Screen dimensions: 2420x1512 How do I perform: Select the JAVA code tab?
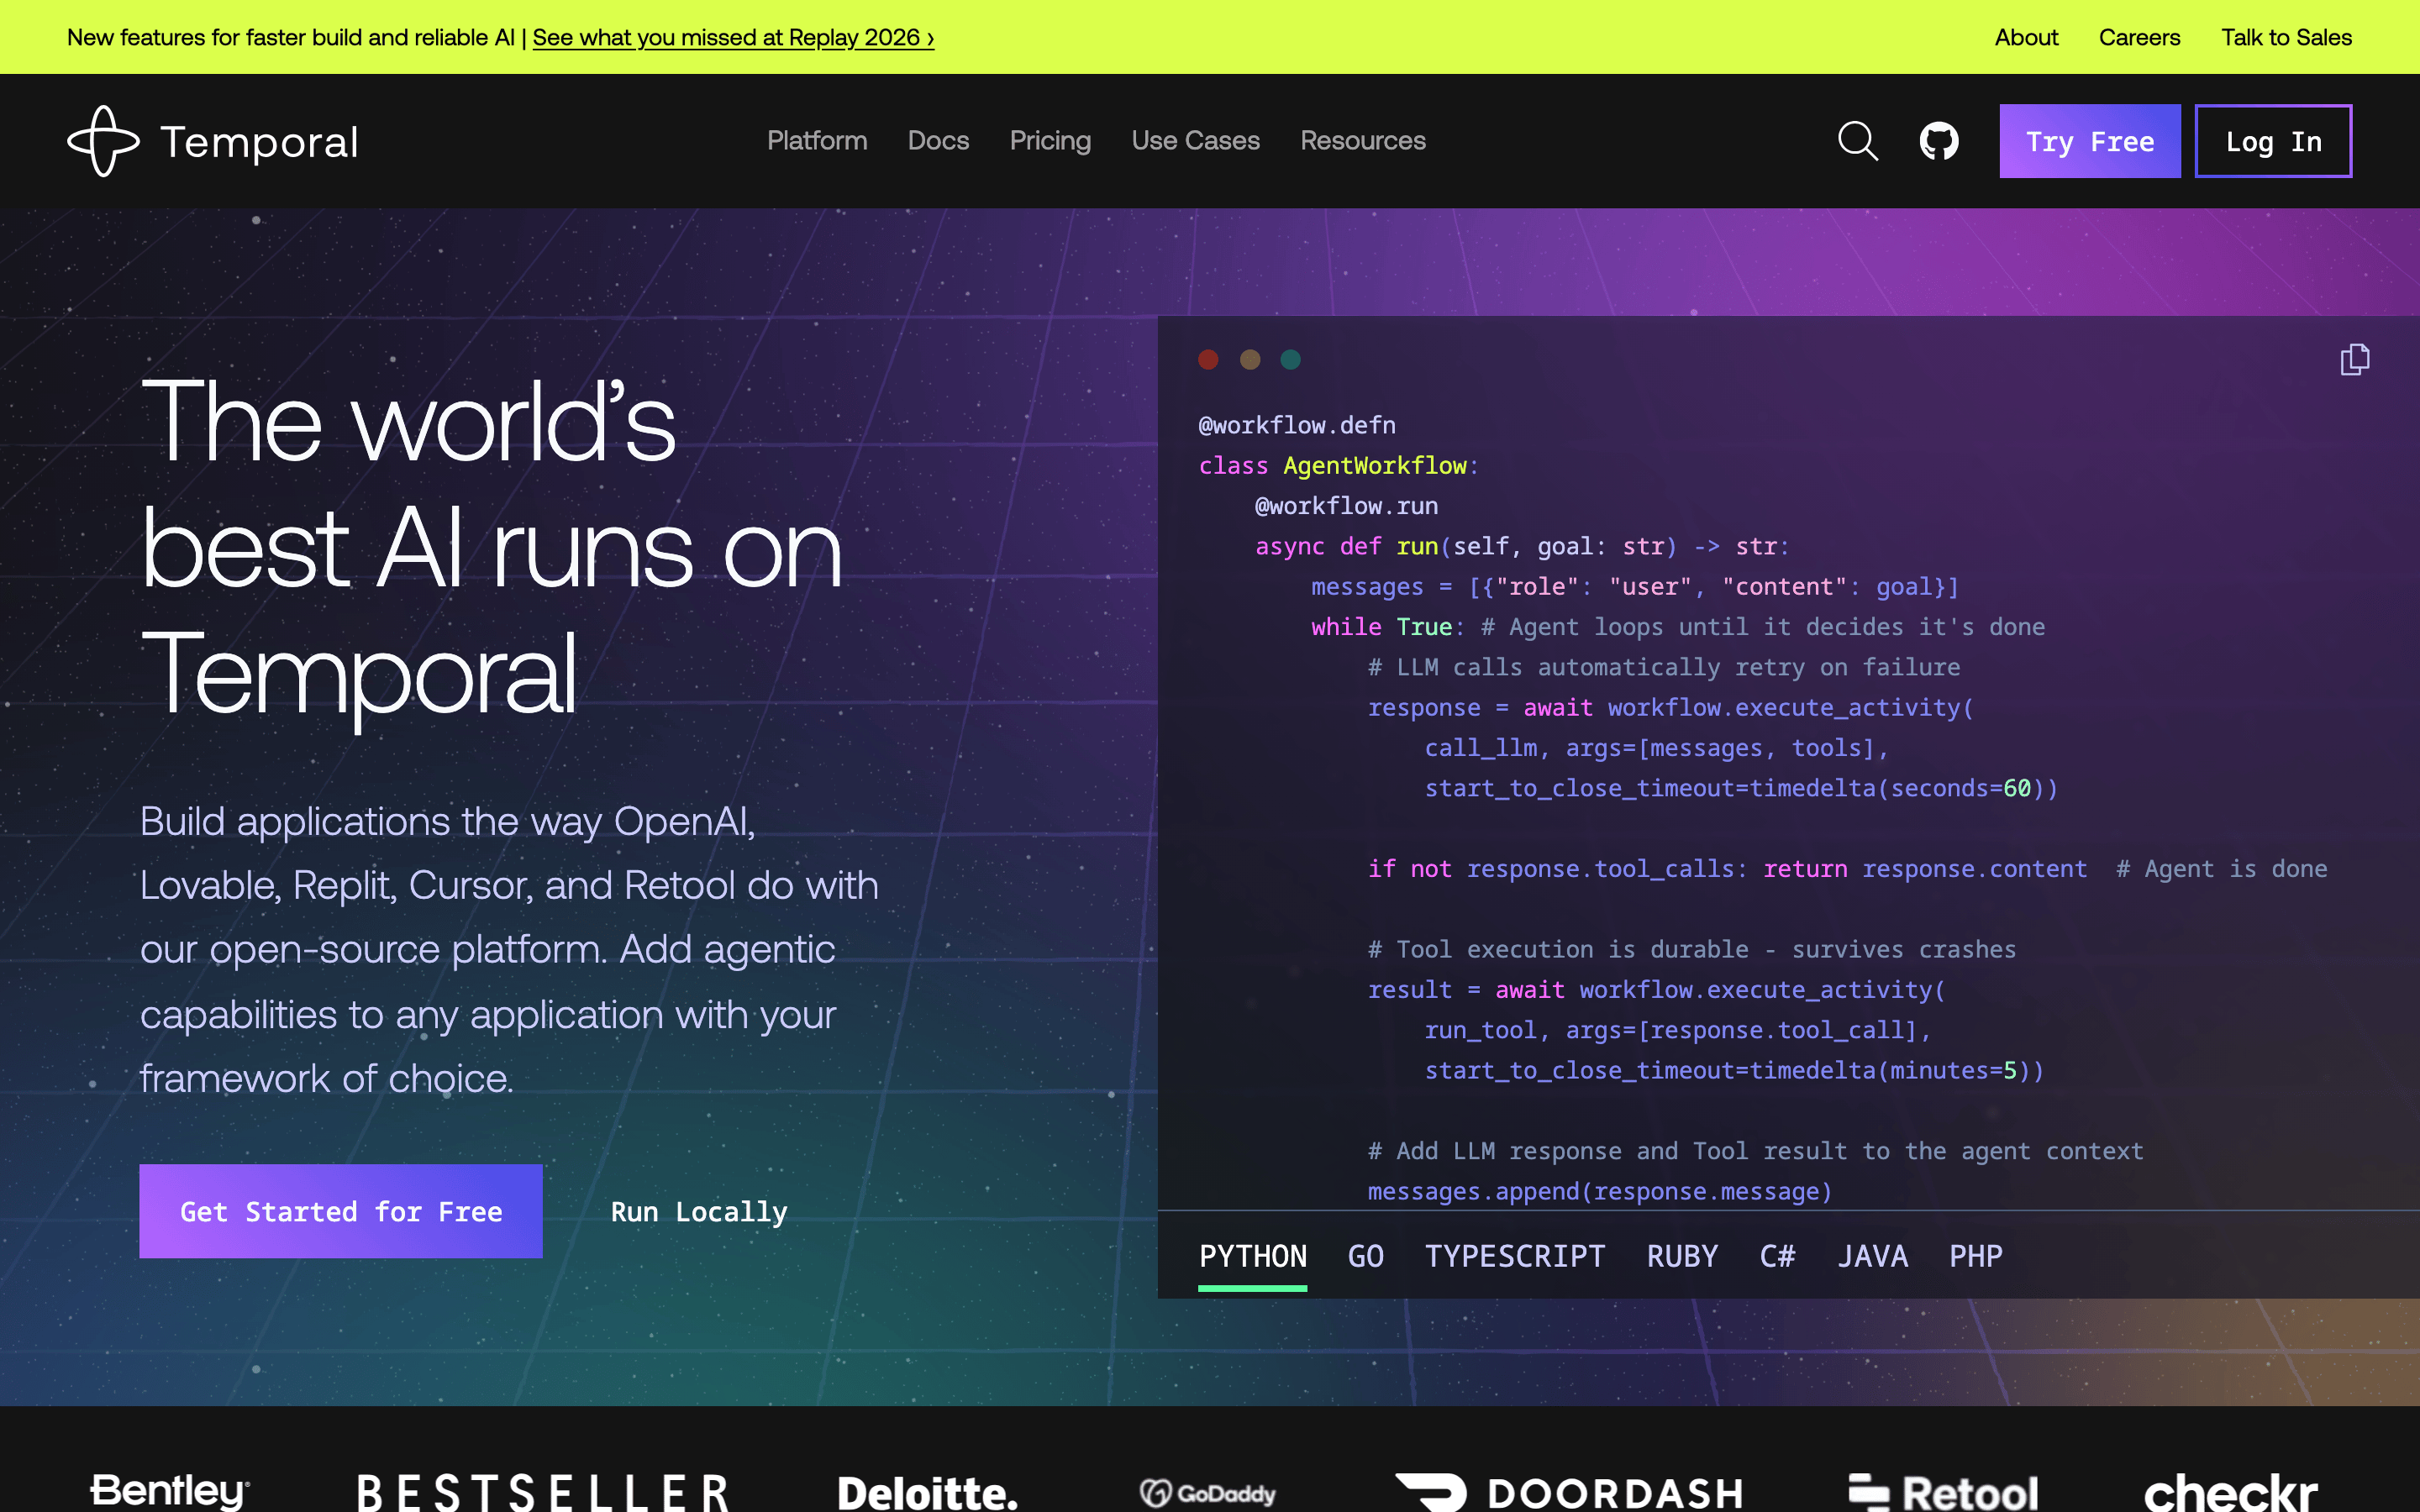pyautogui.click(x=1872, y=1256)
